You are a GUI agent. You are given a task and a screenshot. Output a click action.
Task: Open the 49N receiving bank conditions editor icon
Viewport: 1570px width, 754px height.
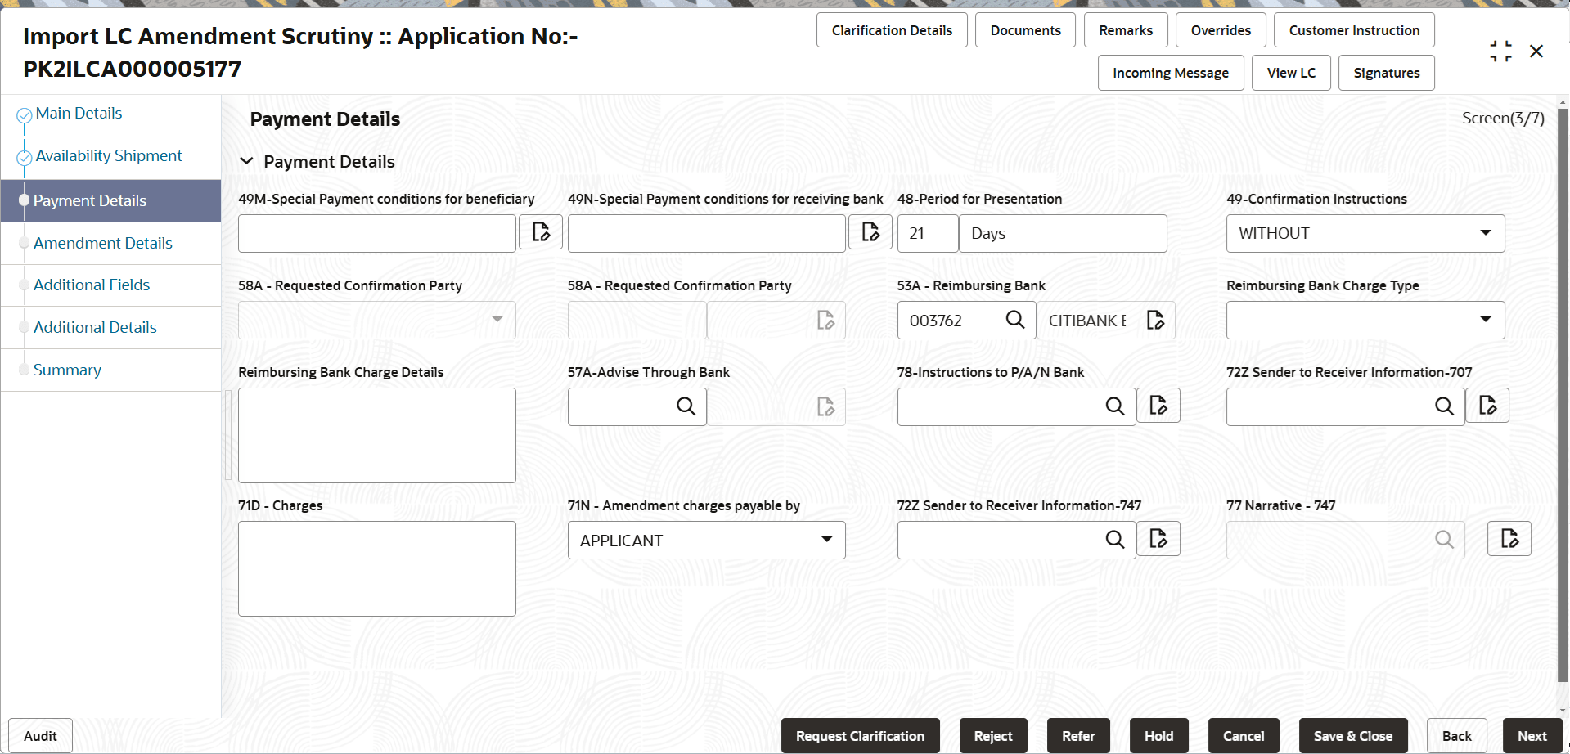[870, 232]
